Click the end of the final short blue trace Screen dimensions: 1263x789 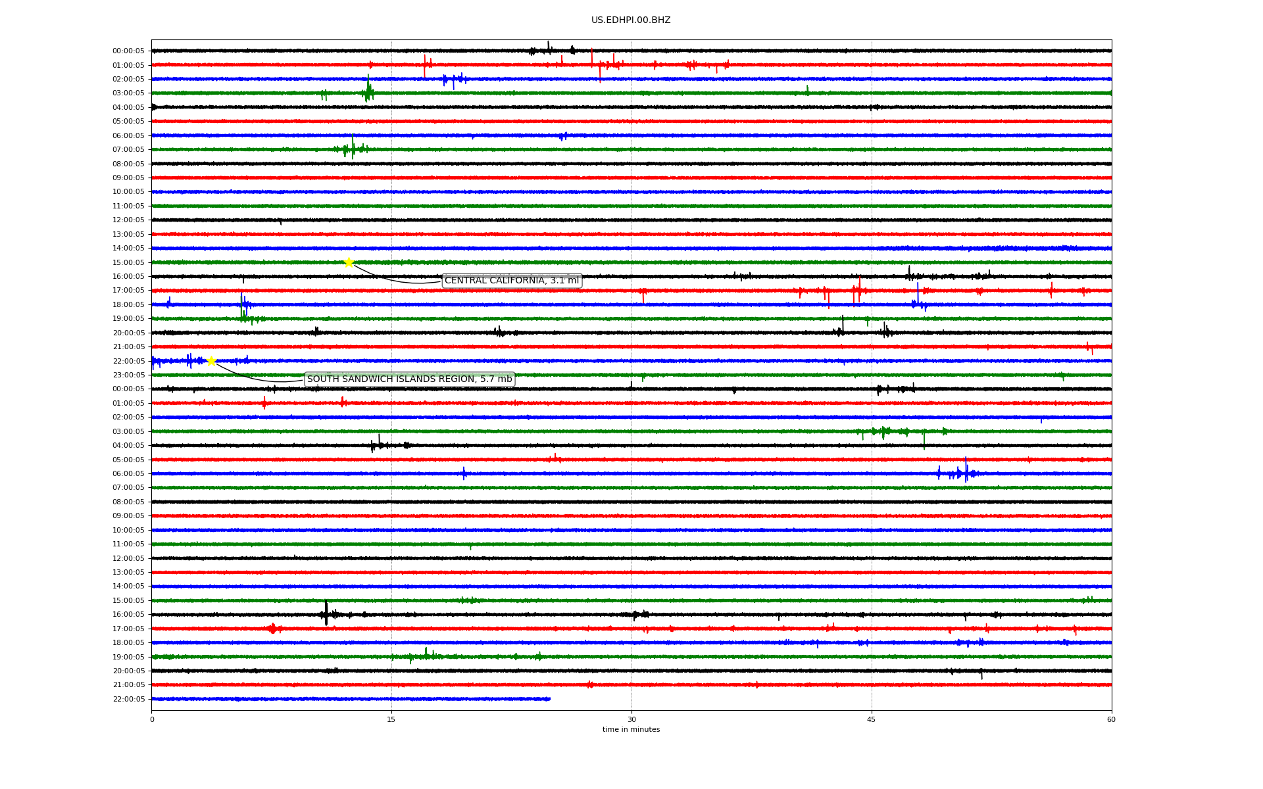point(549,699)
